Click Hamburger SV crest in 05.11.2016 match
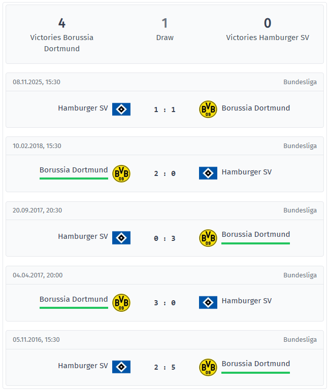This screenshot has height=392, width=329. click(x=121, y=367)
